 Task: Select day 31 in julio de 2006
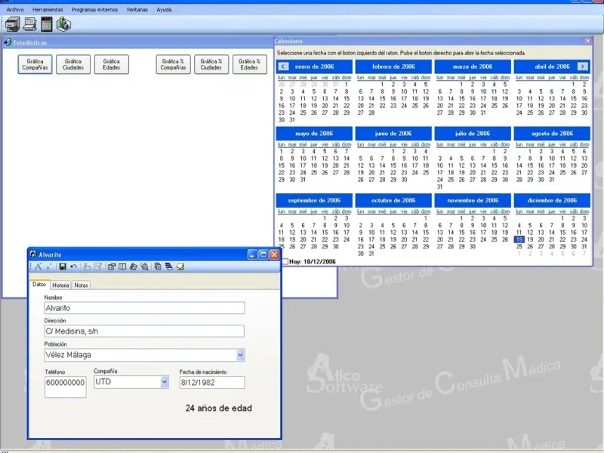click(x=439, y=186)
